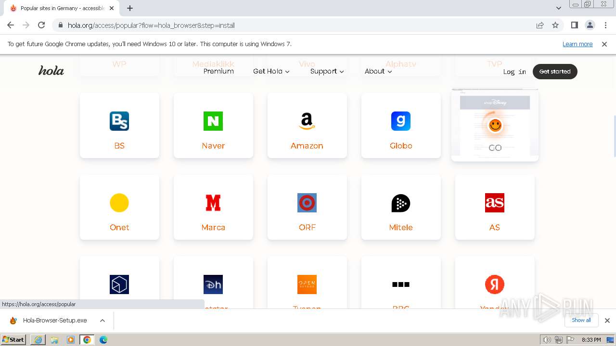Screen dimensions: 616x346
Task: Click the Mitele label text
Action: (401, 227)
